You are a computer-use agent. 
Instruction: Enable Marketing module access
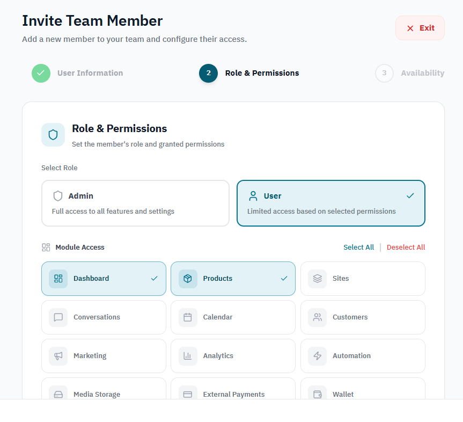click(104, 356)
